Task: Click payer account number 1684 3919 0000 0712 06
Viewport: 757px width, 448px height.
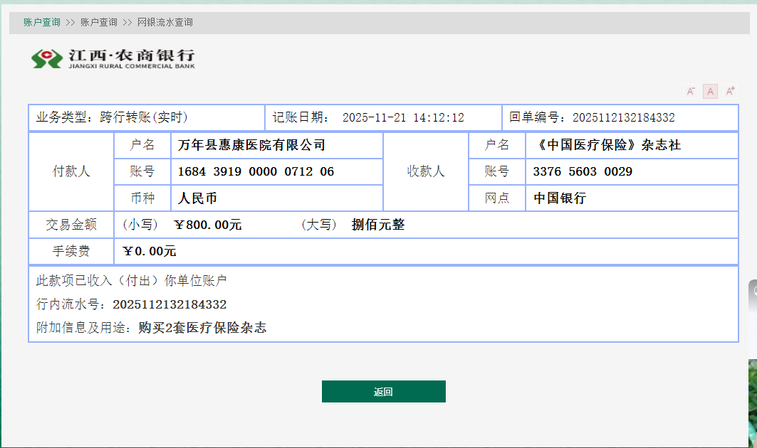Action: click(x=256, y=172)
